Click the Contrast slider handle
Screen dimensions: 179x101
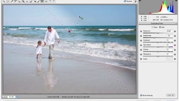tap(158, 42)
